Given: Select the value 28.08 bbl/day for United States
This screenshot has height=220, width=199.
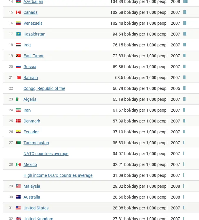Looking at the screenshot, I should point(140,208).
